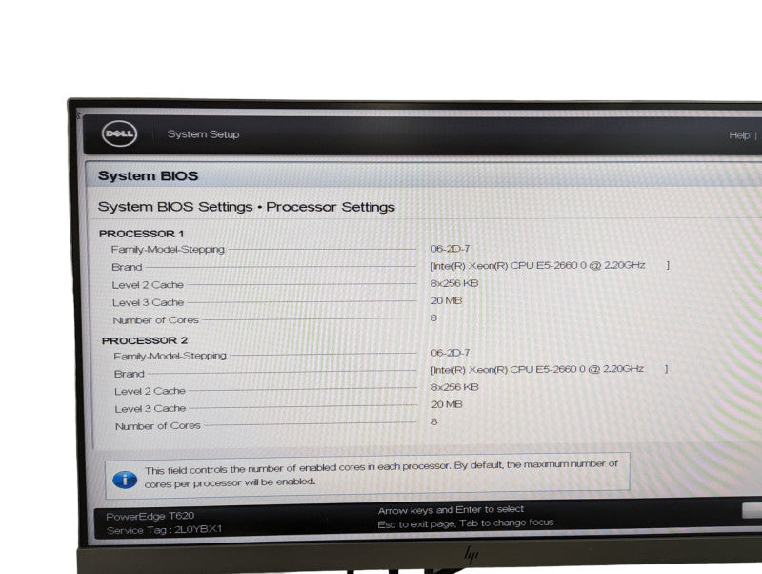This screenshot has height=574, width=762.
Task: Click the Dell logo icon
Action: pyautogui.click(x=120, y=133)
